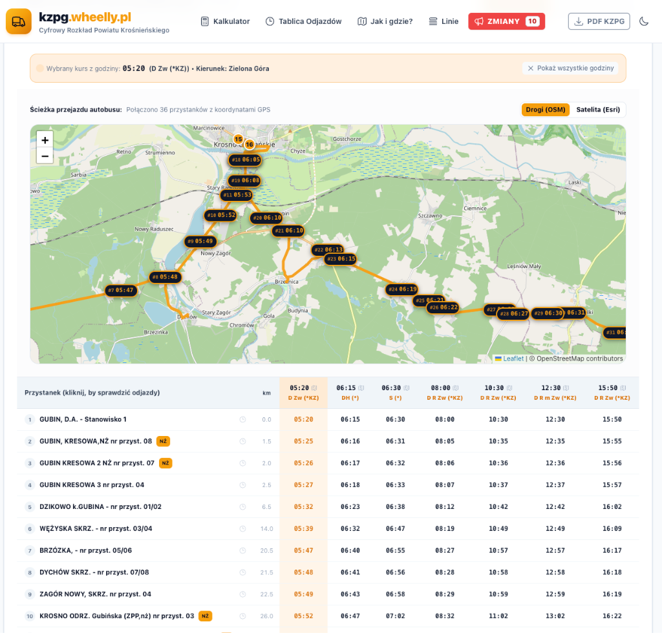662x633 pixels.
Task: Click map icon next to 06:15 header
Action: pyautogui.click(x=361, y=388)
